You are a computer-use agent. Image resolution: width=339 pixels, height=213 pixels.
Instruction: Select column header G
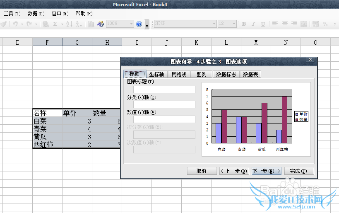(x=77, y=42)
